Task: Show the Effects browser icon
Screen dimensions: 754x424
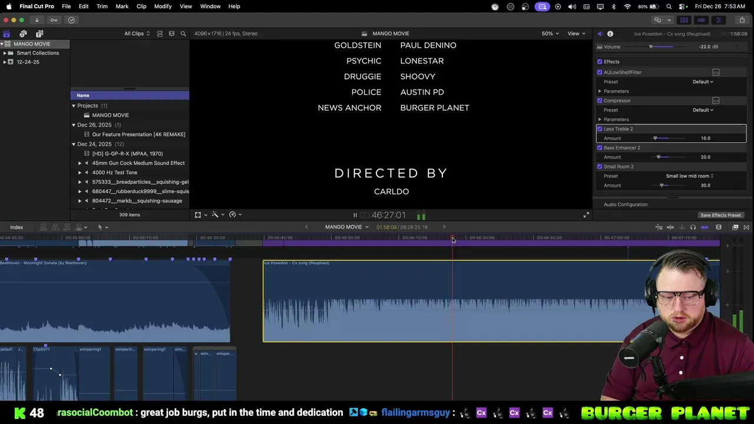Action: pyautogui.click(x=735, y=227)
